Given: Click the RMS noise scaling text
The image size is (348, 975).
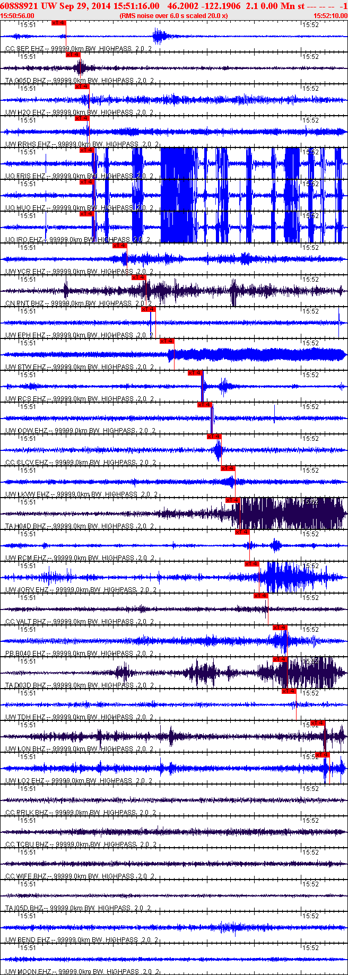Looking at the screenshot, I should [x=173, y=15].
